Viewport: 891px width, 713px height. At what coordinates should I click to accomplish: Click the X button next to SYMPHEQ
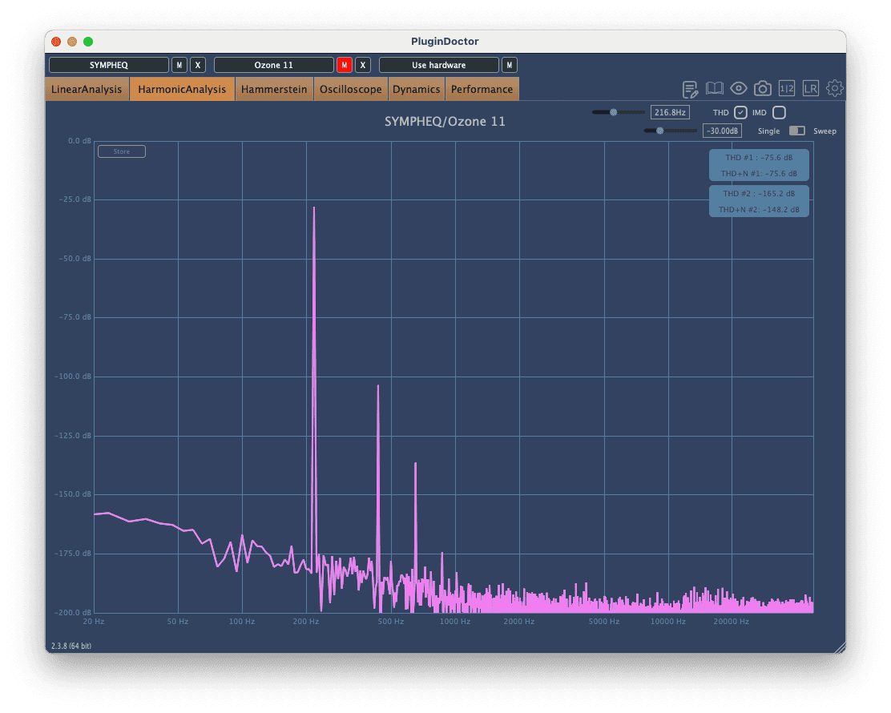(198, 65)
